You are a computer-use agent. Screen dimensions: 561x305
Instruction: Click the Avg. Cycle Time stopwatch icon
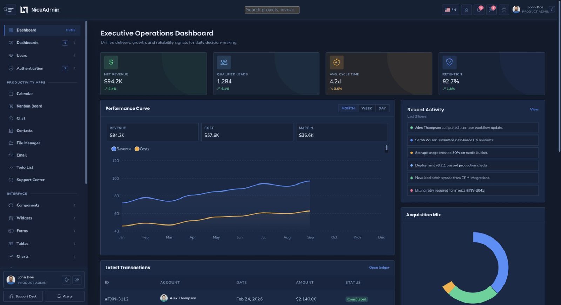click(x=337, y=62)
